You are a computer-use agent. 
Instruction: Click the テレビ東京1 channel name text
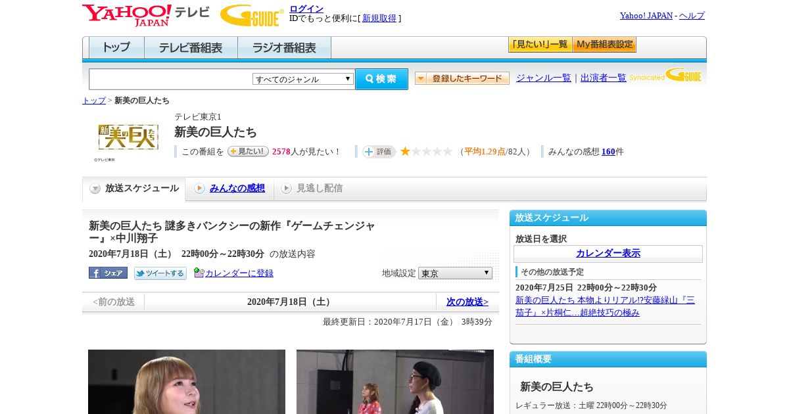click(198, 117)
